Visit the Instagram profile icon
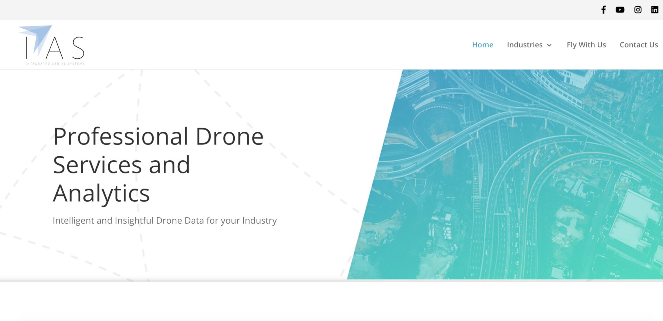This screenshot has width=663, height=321. click(638, 10)
